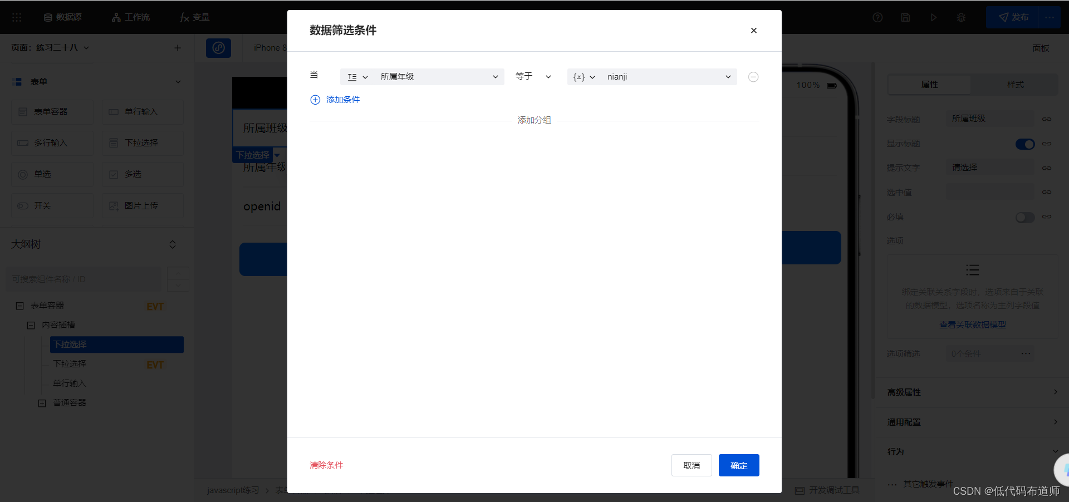Screen dimensions: 1069x502
Task: Collapse the 表单 component group
Action: pos(178,82)
